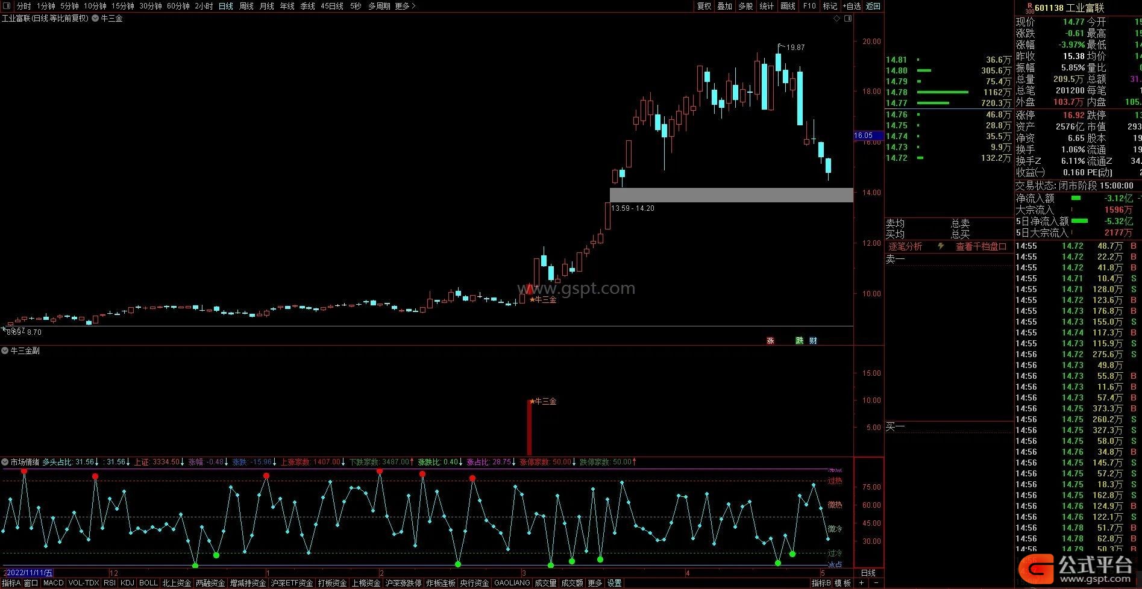Viewport: 1142px width, 589px height.
Task: Click the gray 13.59 - 14.20 gap zone
Action: [732, 195]
